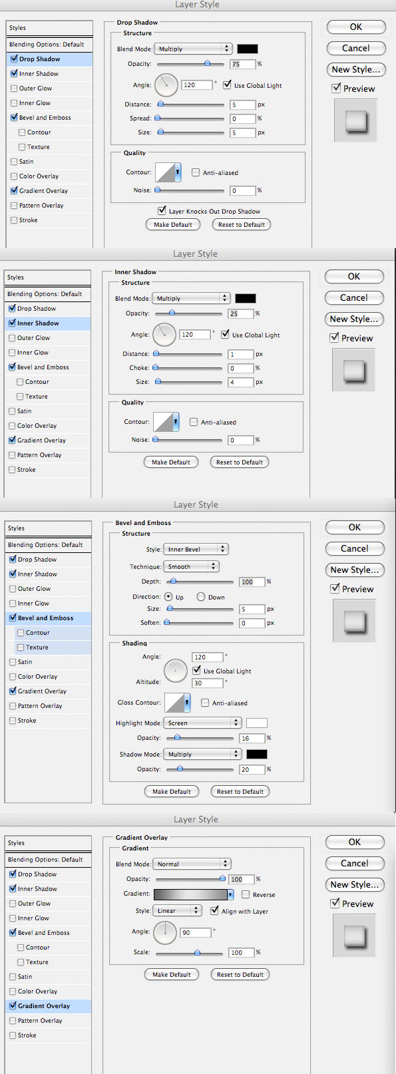The width and height of the screenshot is (396, 1074).
Task: Open the Technique Smooth dropdown
Action: pos(191,566)
